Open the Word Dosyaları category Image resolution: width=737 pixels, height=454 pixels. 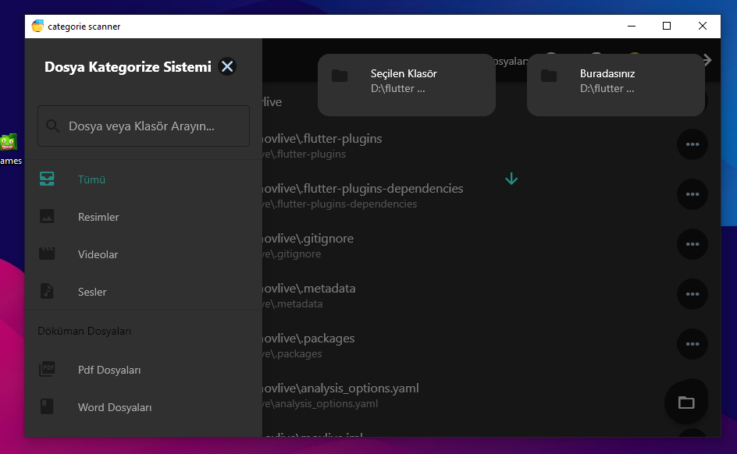point(144,407)
